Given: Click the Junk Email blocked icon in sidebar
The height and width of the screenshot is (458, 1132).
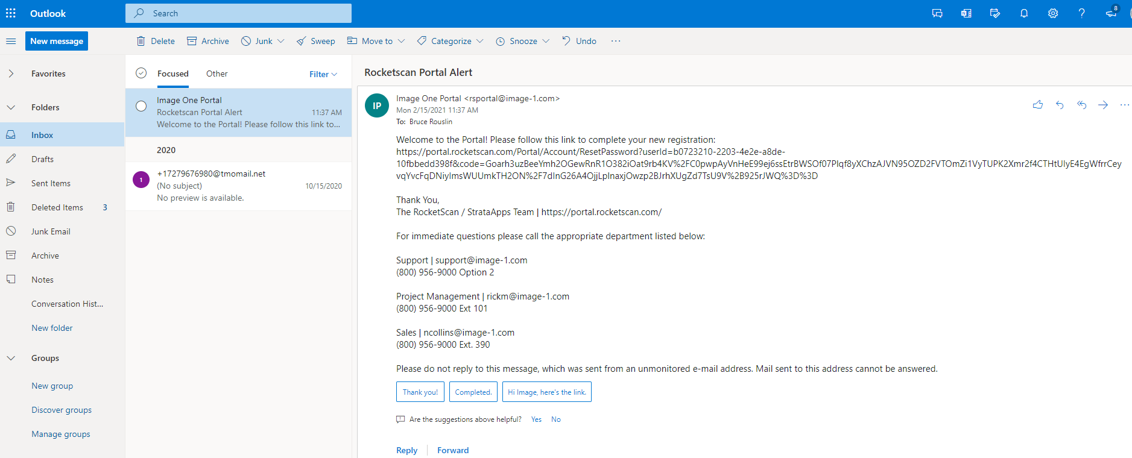Looking at the screenshot, I should 11,231.
